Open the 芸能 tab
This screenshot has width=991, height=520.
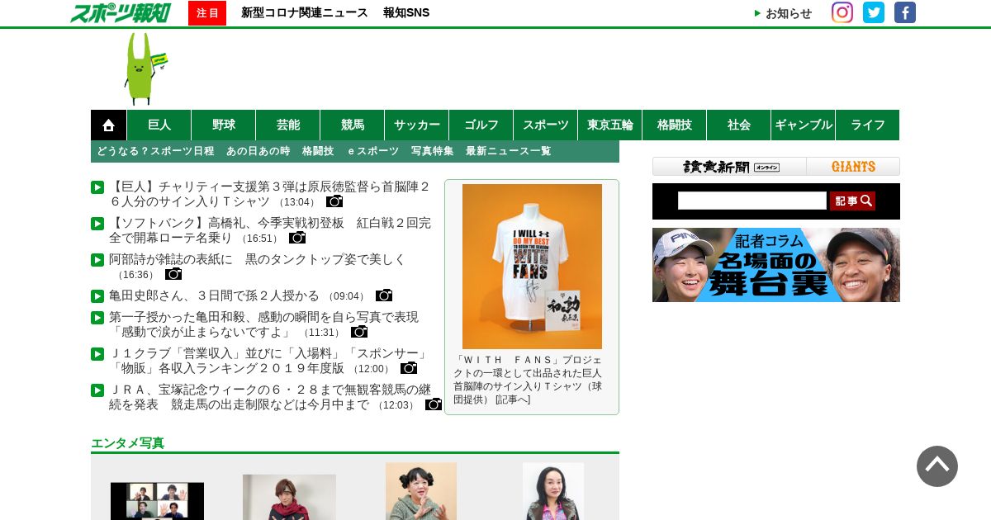coord(288,125)
